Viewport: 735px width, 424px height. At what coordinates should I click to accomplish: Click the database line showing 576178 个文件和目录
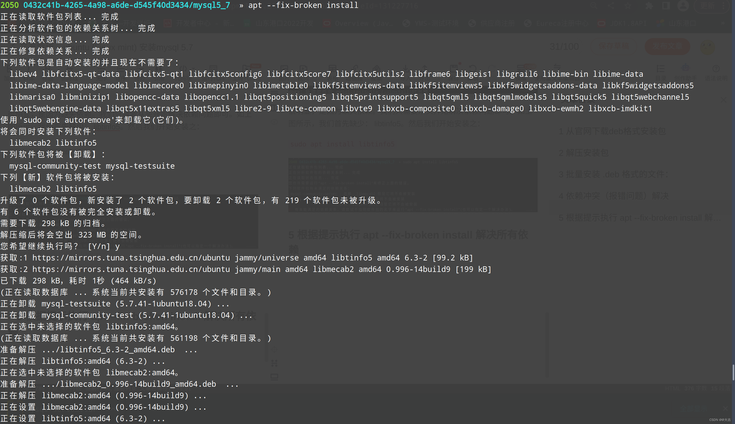pos(136,292)
